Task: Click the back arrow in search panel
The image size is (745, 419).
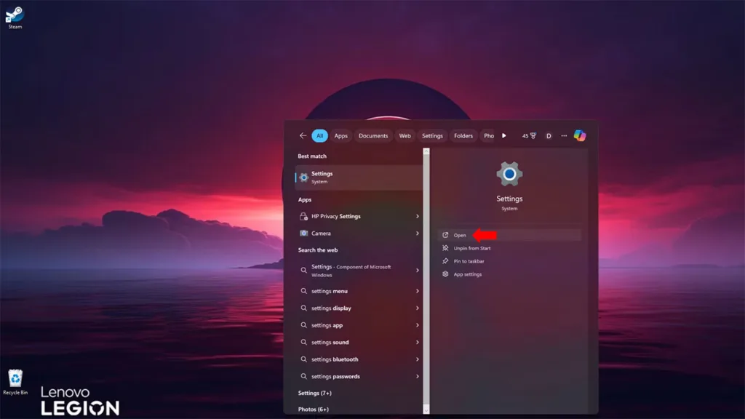Action: (303, 135)
